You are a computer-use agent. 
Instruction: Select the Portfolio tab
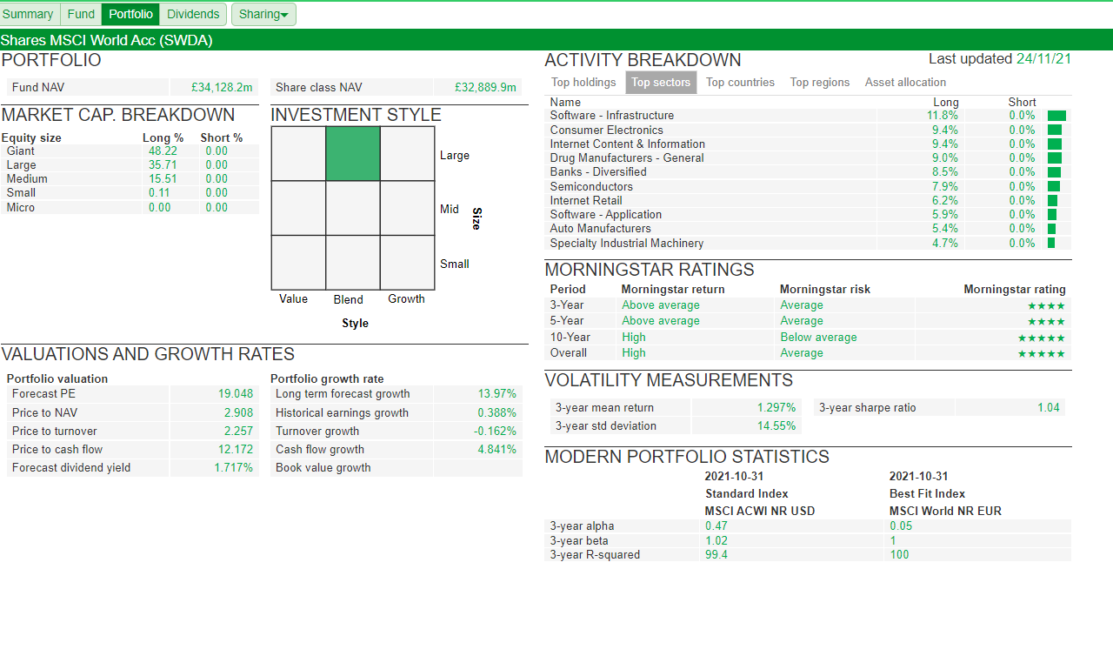pyautogui.click(x=130, y=14)
